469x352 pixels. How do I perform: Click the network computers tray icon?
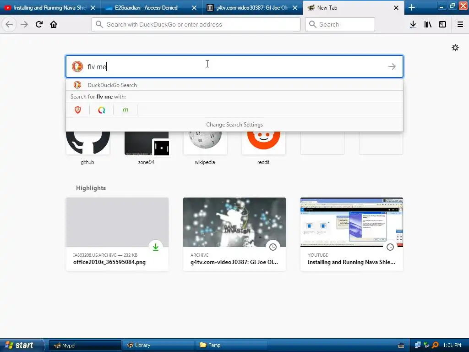[x=418, y=345]
